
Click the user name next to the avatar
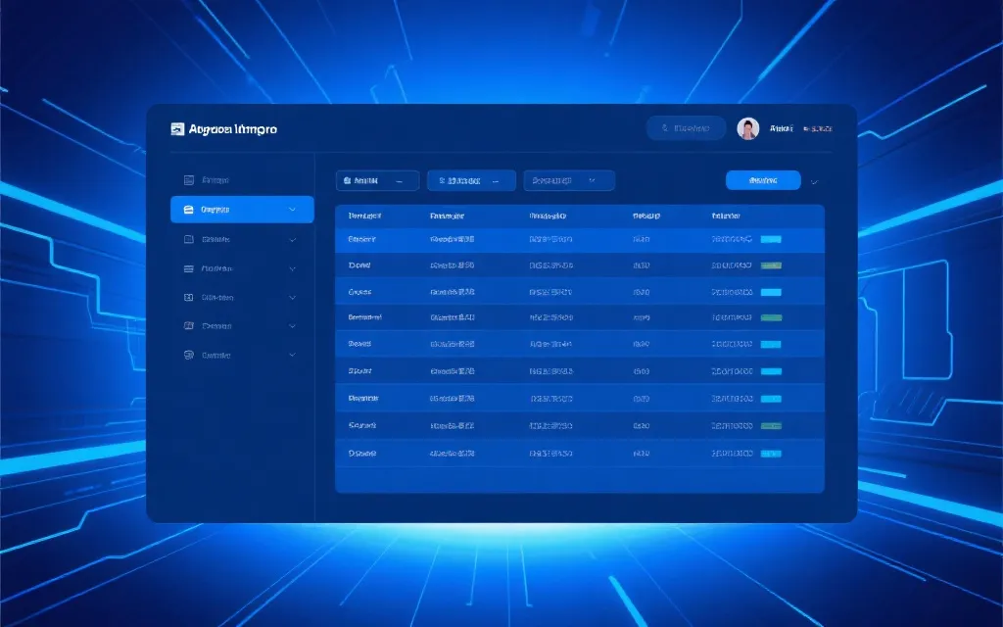pos(781,128)
